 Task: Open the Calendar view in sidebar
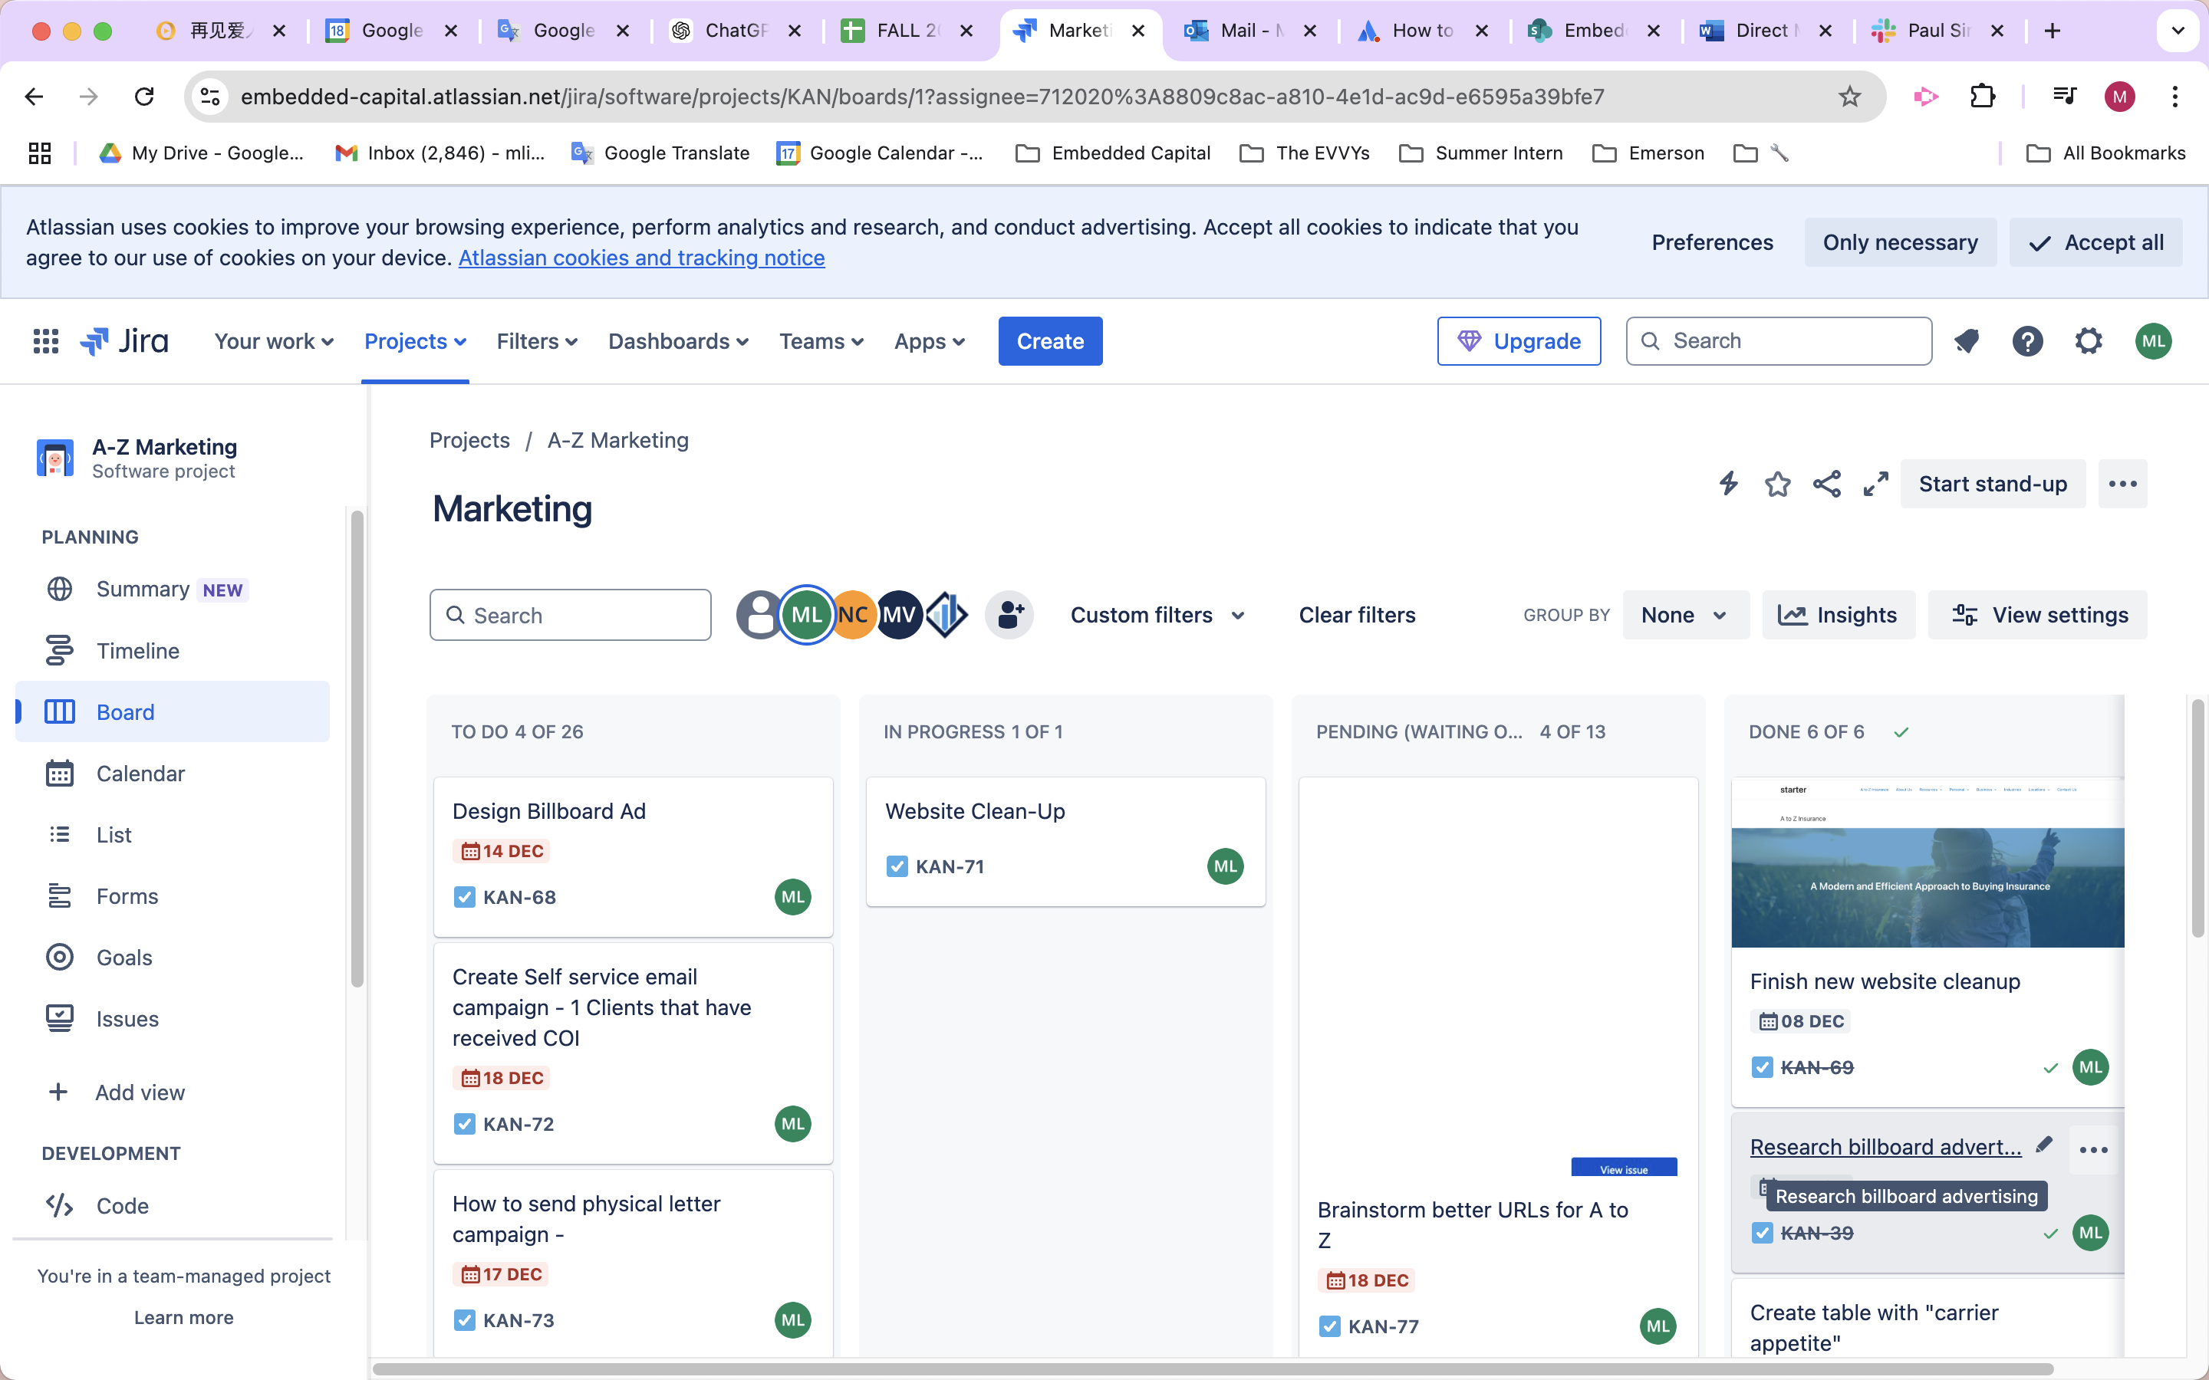(x=140, y=773)
